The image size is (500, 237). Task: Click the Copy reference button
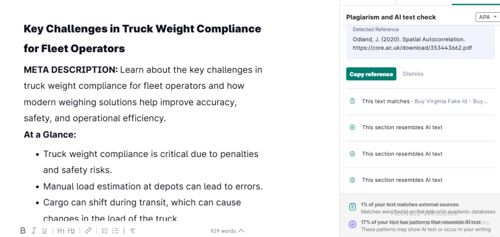371,74
